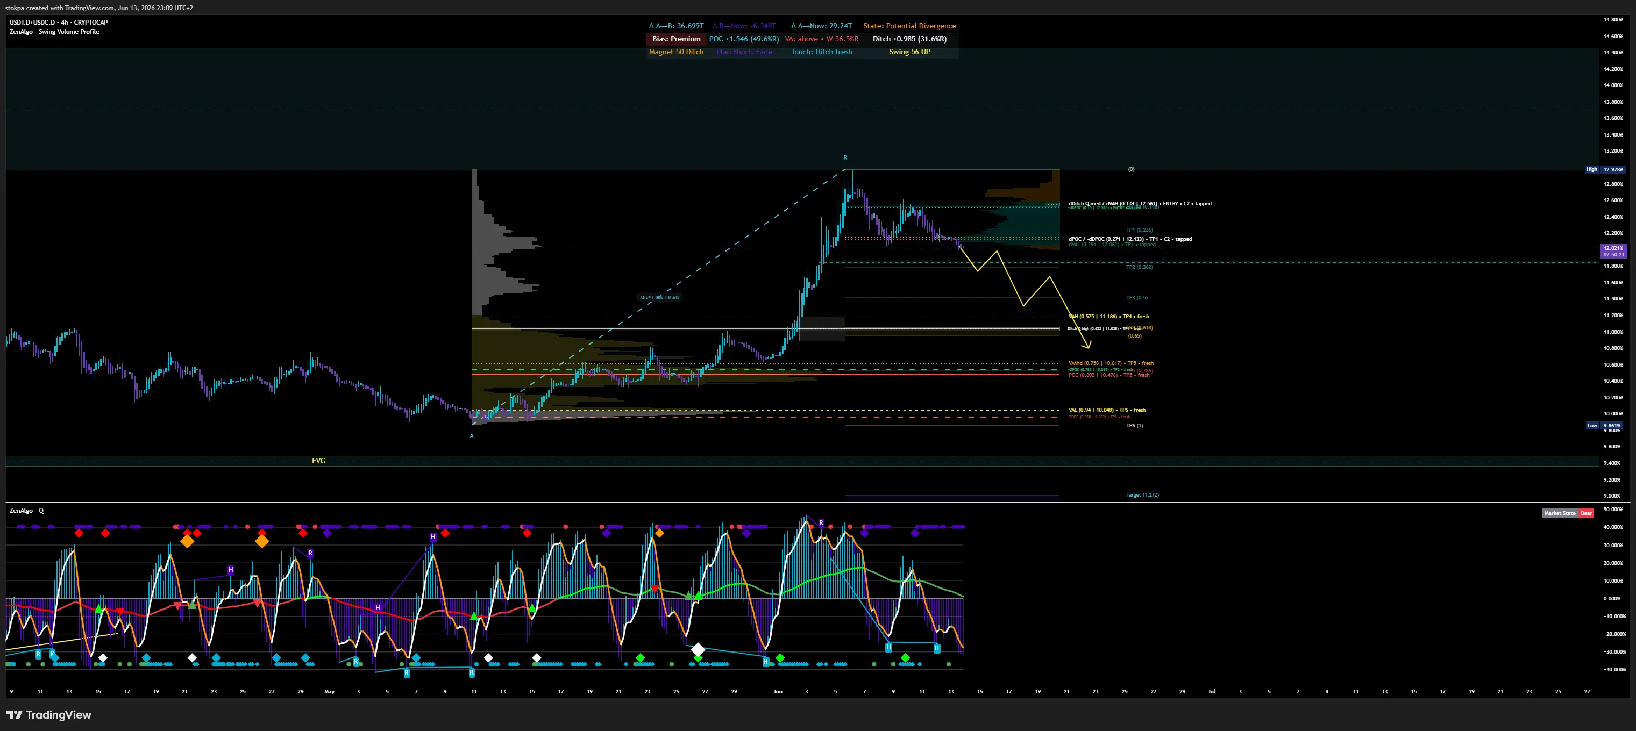Click the 'May' date axis label
This screenshot has width=1636, height=731.
tap(329, 692)
